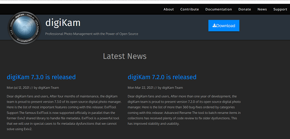The image size is (290, 139).
Task: Click the digiKam site title
Action: click(x=63, y=23)
